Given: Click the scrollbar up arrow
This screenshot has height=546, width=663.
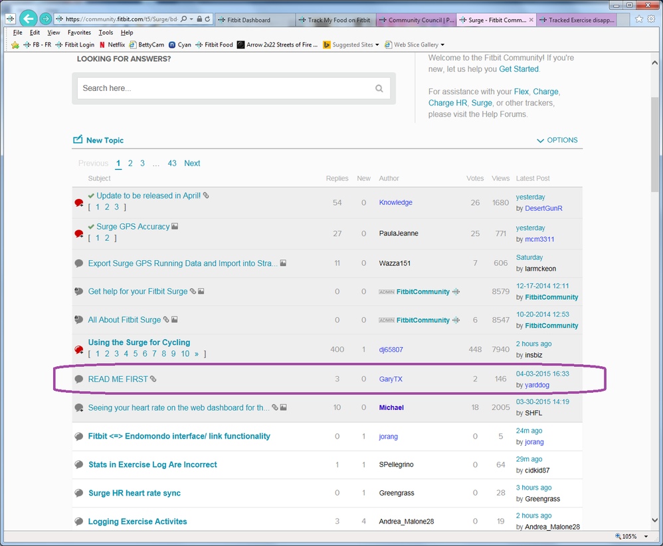Looking at the screenshot, I should point(654,63).
